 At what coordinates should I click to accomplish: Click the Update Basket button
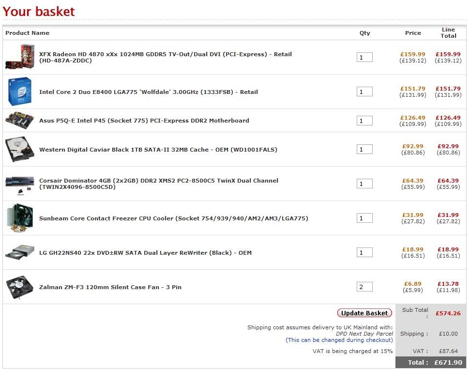tap(364, 313)
